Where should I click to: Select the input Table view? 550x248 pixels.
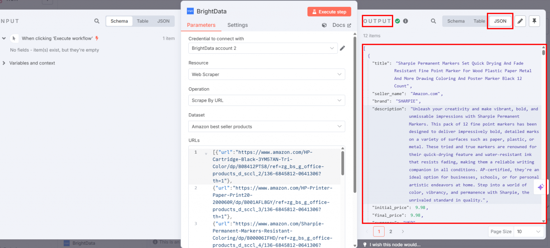point(143,21)
